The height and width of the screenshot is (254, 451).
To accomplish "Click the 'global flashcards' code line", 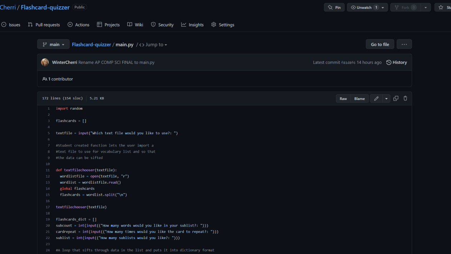I will click(x=77, y=189).
